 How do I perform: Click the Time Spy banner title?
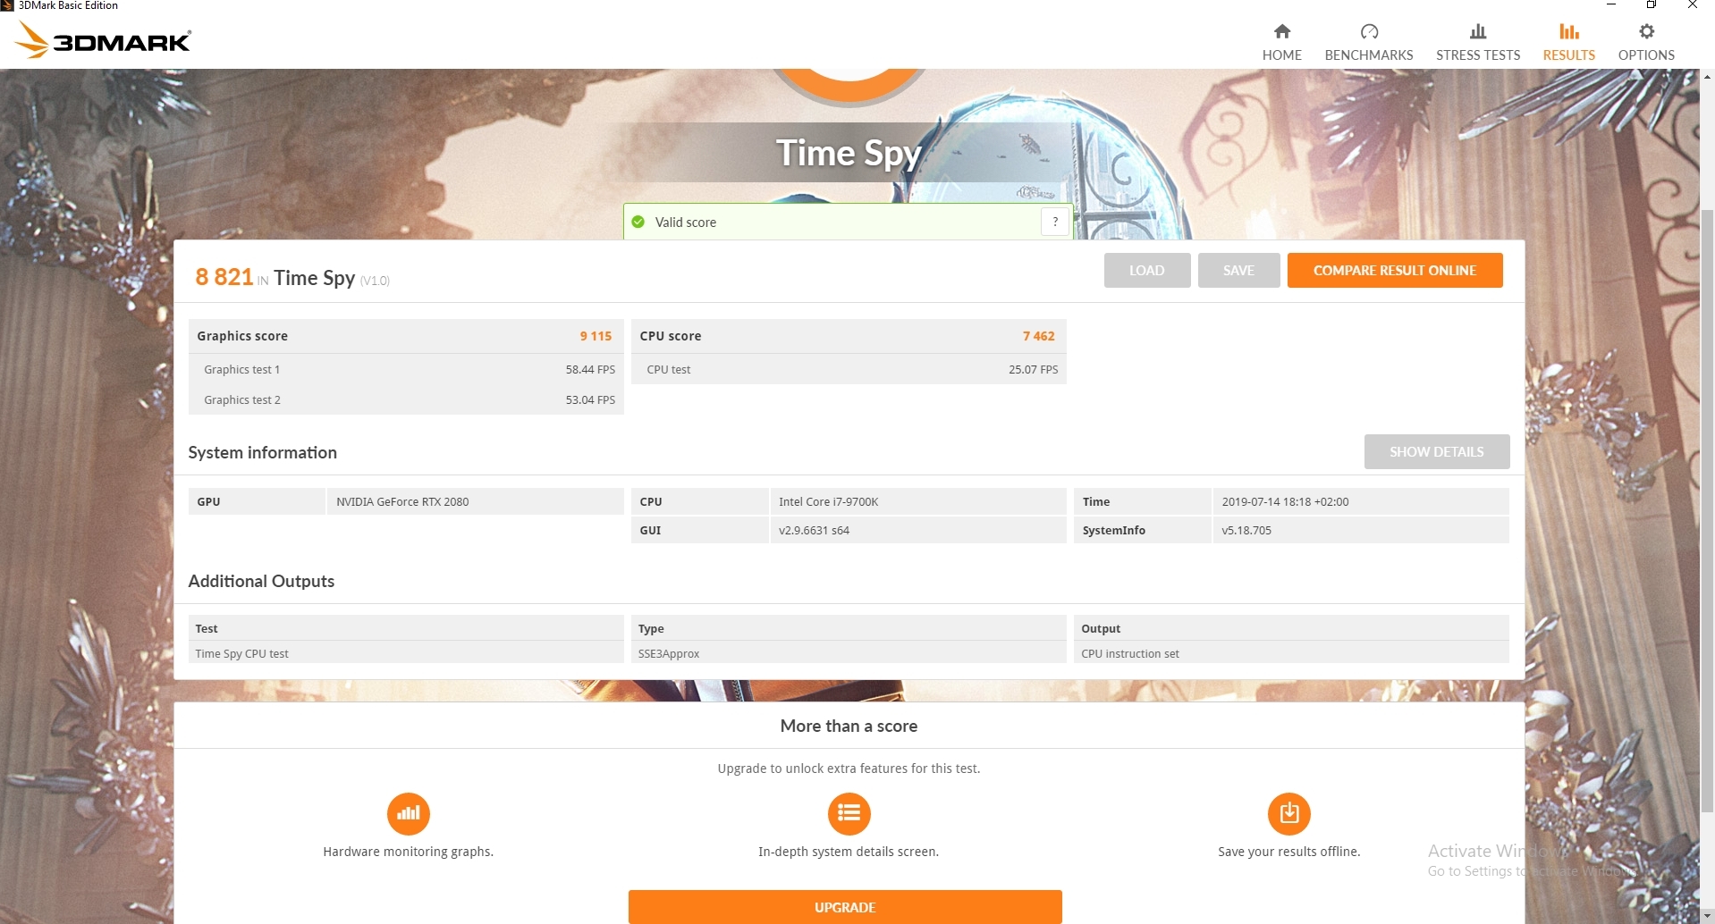tap(849, 153)
